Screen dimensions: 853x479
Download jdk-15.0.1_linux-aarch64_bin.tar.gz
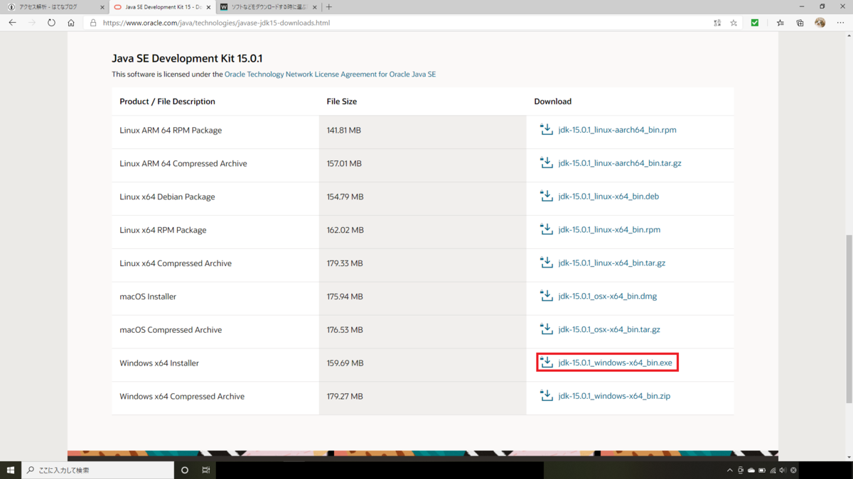pyautogui.click(x=620, y=163)
